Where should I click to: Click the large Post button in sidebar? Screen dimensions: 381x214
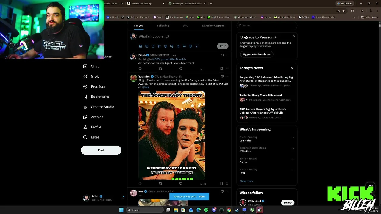pos(101,150)
